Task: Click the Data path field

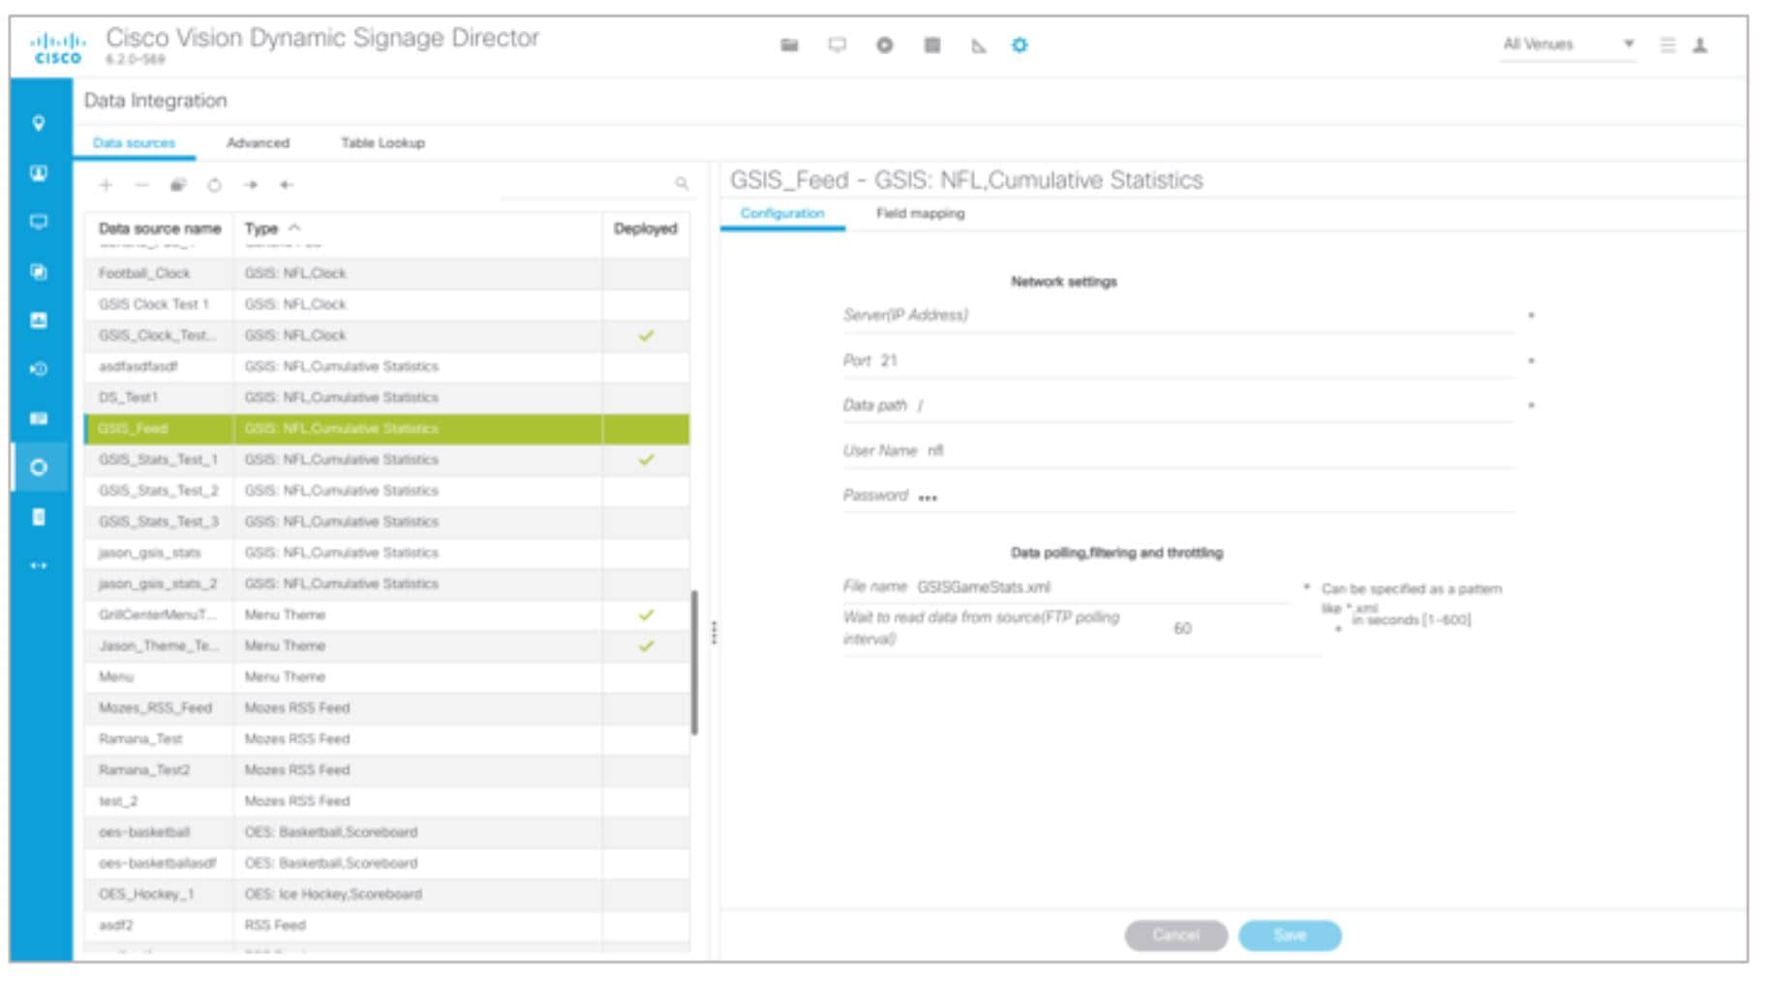Action: click(x=1178, y=405)
